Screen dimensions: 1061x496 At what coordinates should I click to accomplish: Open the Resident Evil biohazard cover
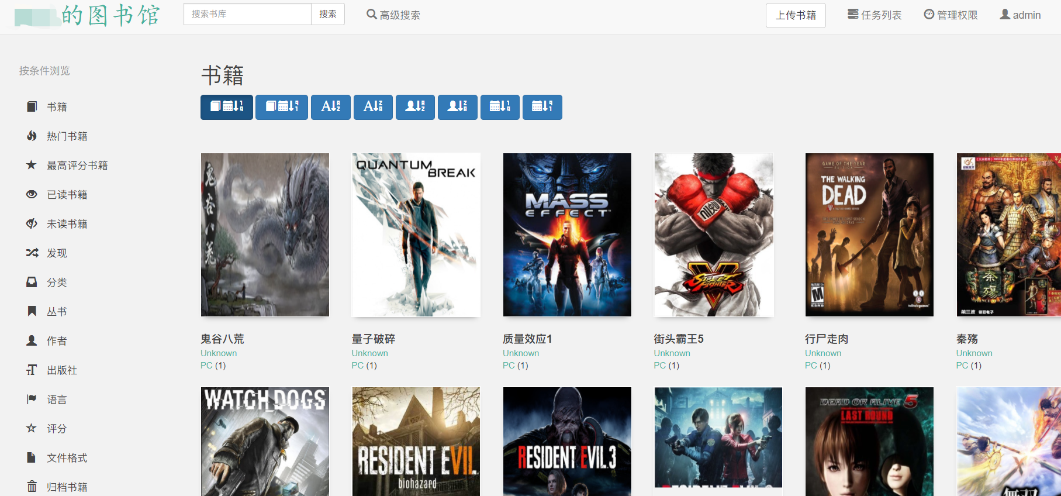tap(416, 442)
